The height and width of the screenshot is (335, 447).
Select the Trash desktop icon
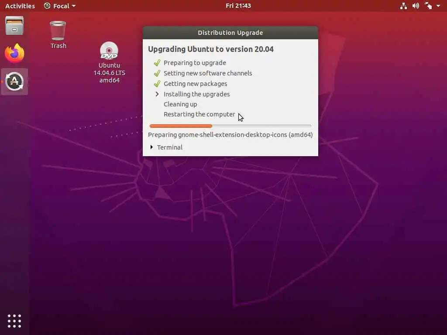coord(58,31)
